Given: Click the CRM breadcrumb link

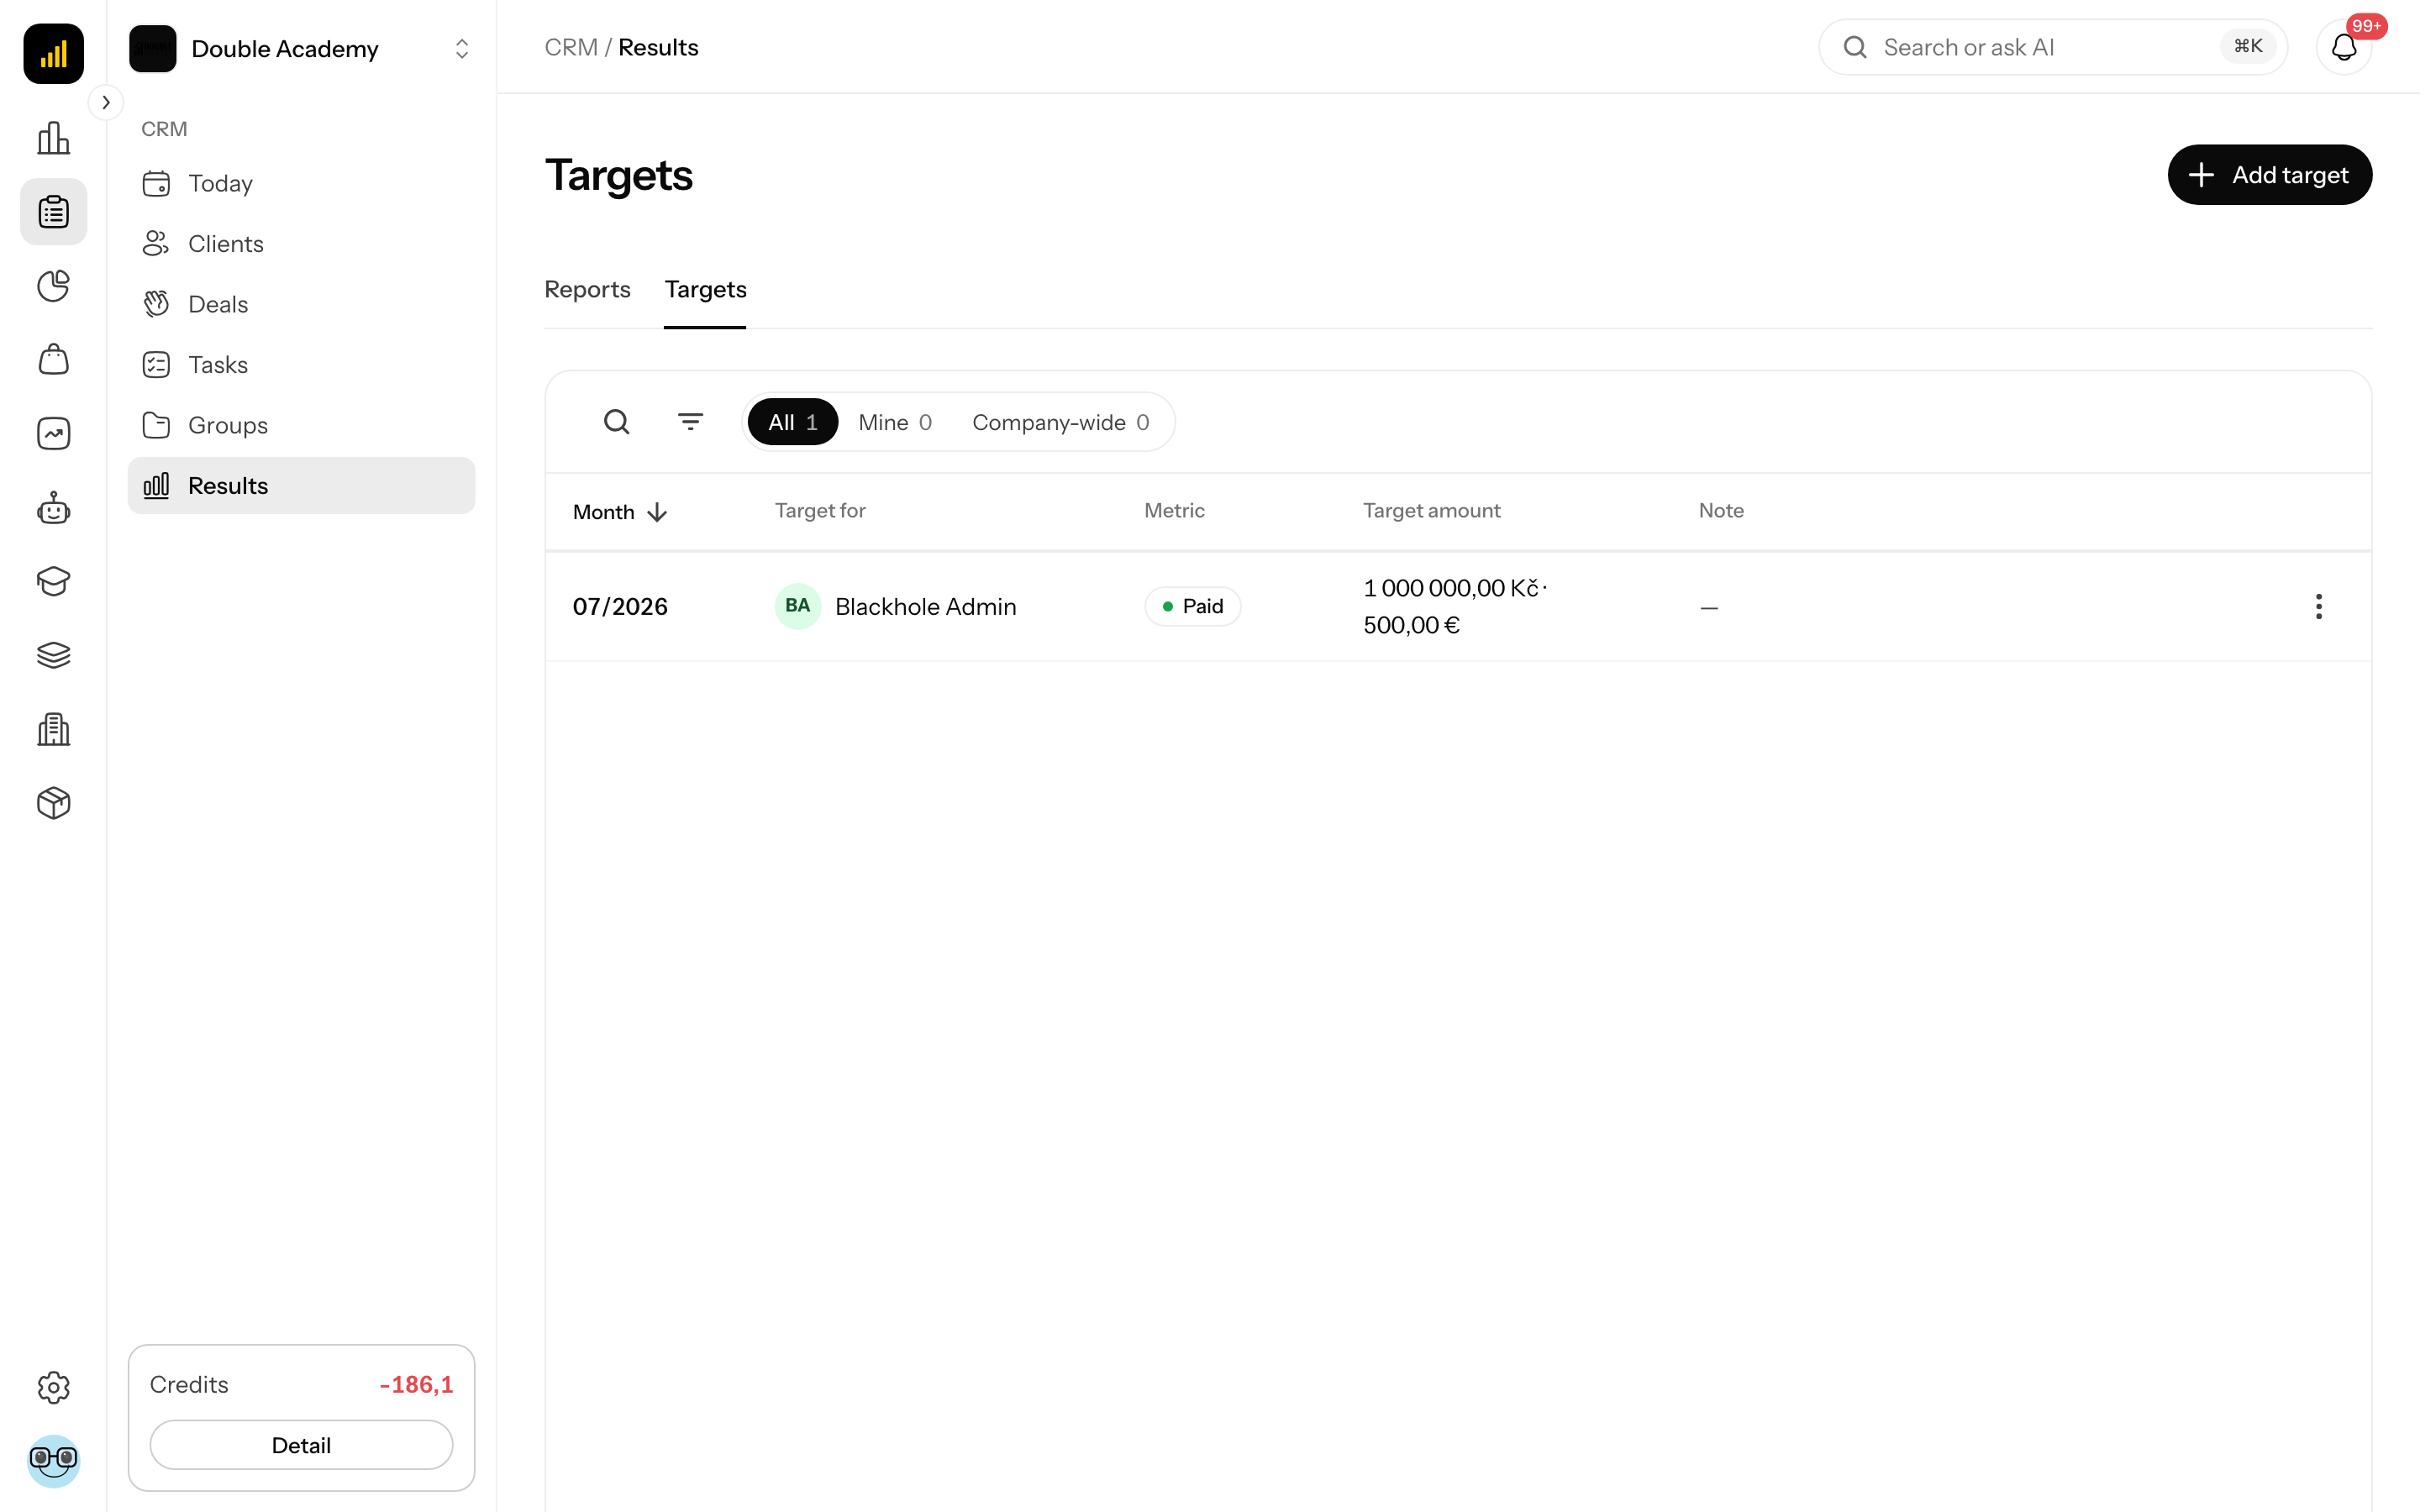Looking at the screenshot, I should click(x=570, y=47).
